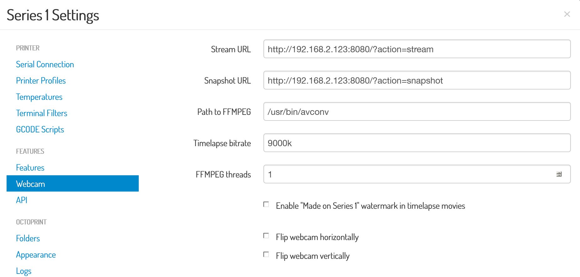Go to Temperatures settings
The image size is (580, 277).
(39, 97)
